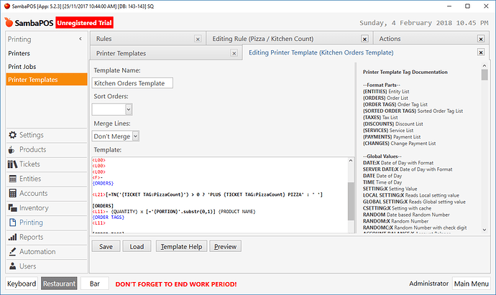Open Settings via its gear icon

coord(13,135)
